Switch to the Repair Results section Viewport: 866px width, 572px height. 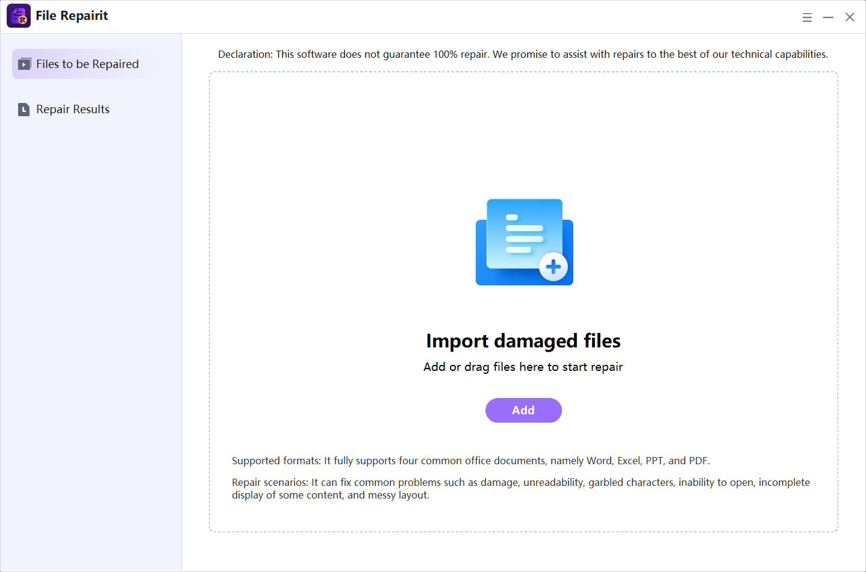coord(73,109)
